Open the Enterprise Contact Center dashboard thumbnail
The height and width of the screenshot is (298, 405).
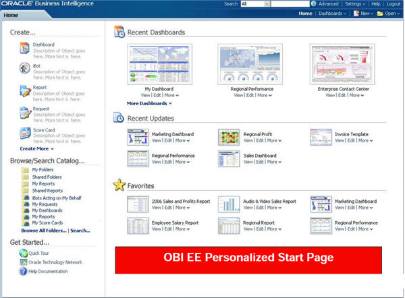(x=344, y=63)
